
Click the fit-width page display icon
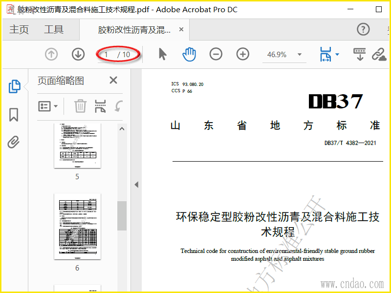[326, 54]
